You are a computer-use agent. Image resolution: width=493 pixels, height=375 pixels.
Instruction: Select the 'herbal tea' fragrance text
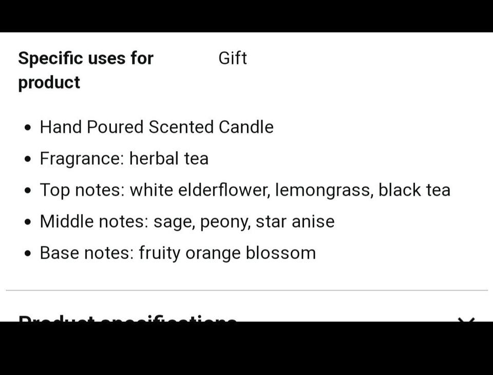[169, 159]
